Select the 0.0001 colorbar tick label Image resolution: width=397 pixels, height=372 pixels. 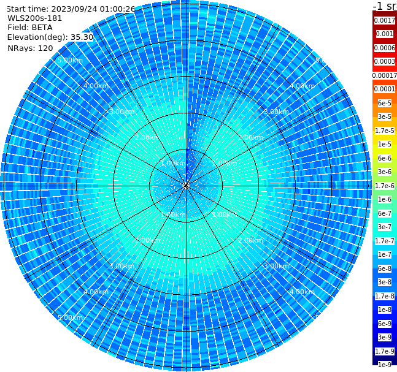[x=385, y=89]
